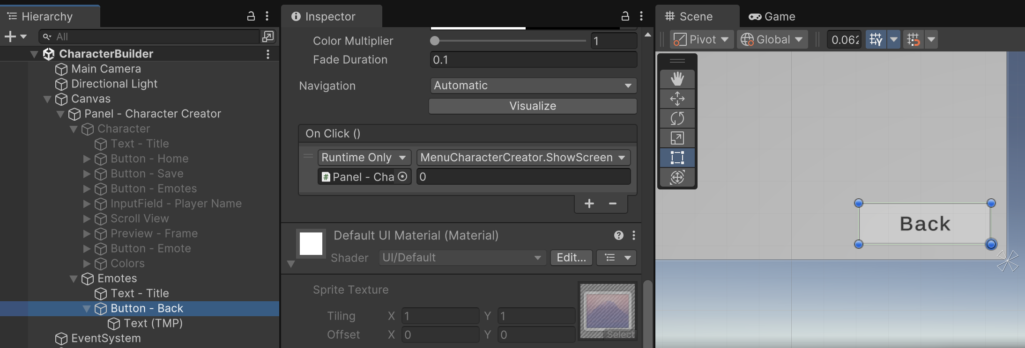
Task: Click the Hierarchy add object plus icon
Action: pos(10,36)
